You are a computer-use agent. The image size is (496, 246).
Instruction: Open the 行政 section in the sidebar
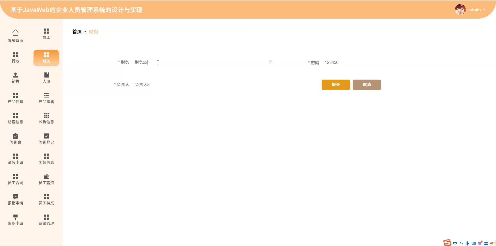16,58
